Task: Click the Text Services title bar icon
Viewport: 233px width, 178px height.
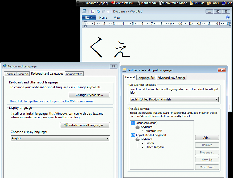Action: point(124,70)
